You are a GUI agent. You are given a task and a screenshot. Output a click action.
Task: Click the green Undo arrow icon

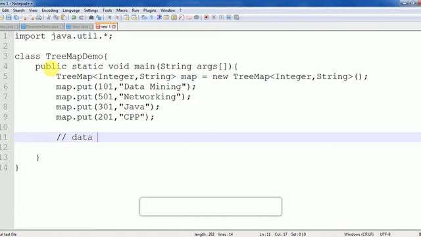pos(74,18)
